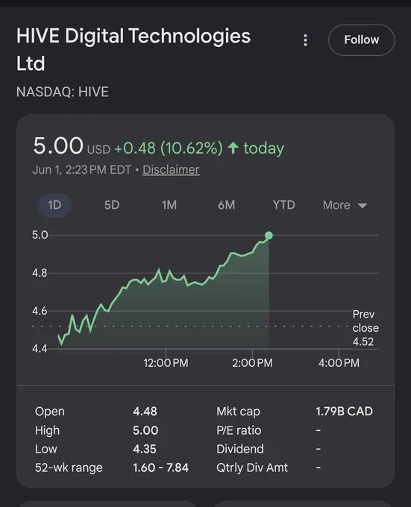Switch to the 1M chart range

click(169, 205)
